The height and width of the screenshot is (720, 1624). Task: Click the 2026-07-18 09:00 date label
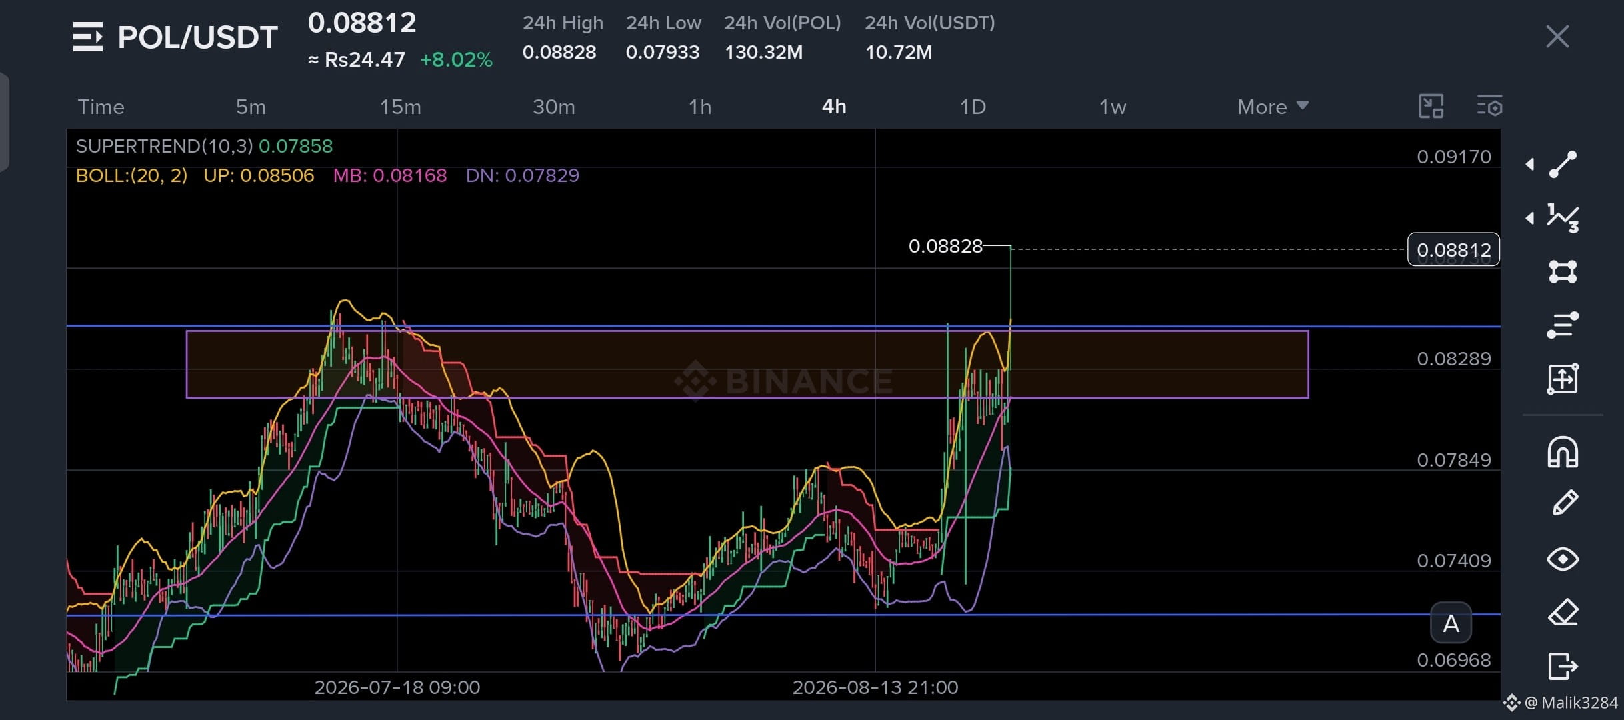pyautogui.click(x=397, y=687)
